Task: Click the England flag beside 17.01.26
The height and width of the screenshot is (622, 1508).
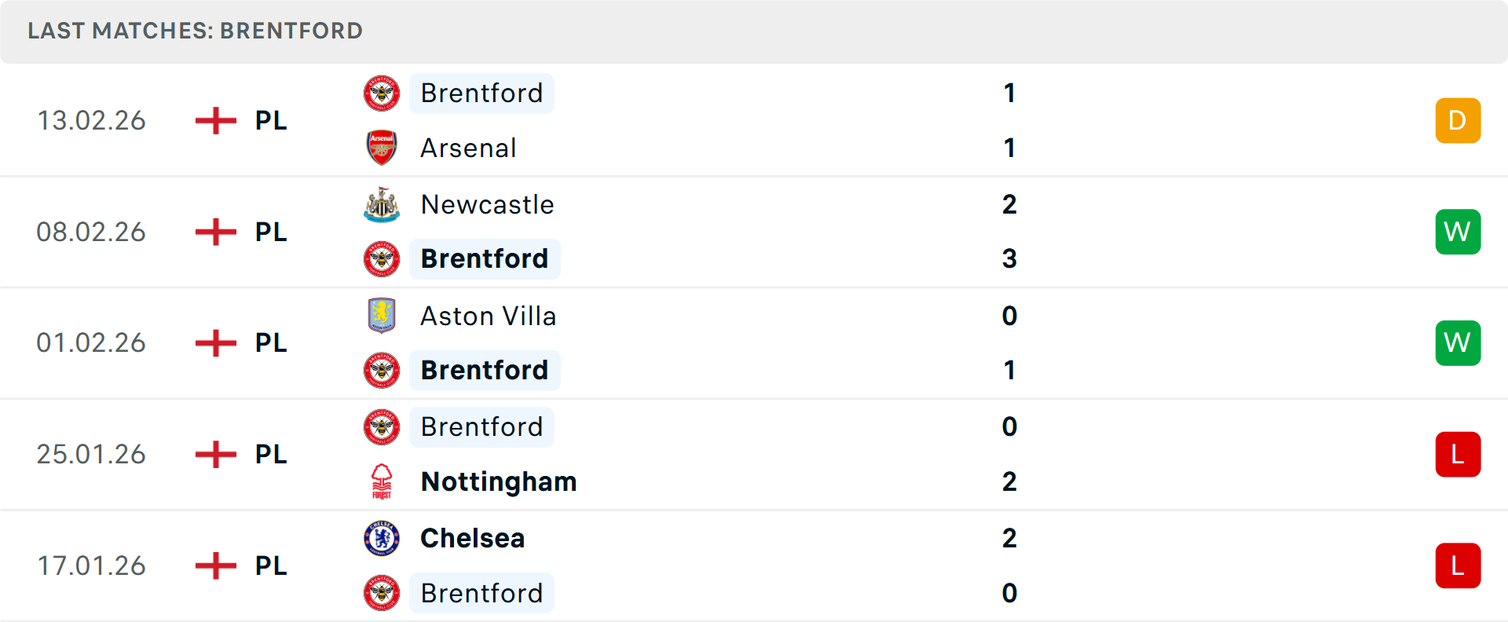Action: [214, 565]
